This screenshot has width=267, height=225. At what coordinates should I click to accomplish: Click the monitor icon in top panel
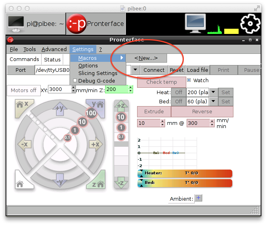[195, 24]
